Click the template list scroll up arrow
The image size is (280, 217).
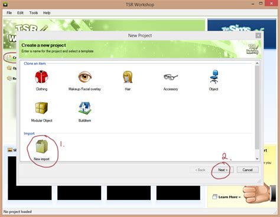coord(257,63)
